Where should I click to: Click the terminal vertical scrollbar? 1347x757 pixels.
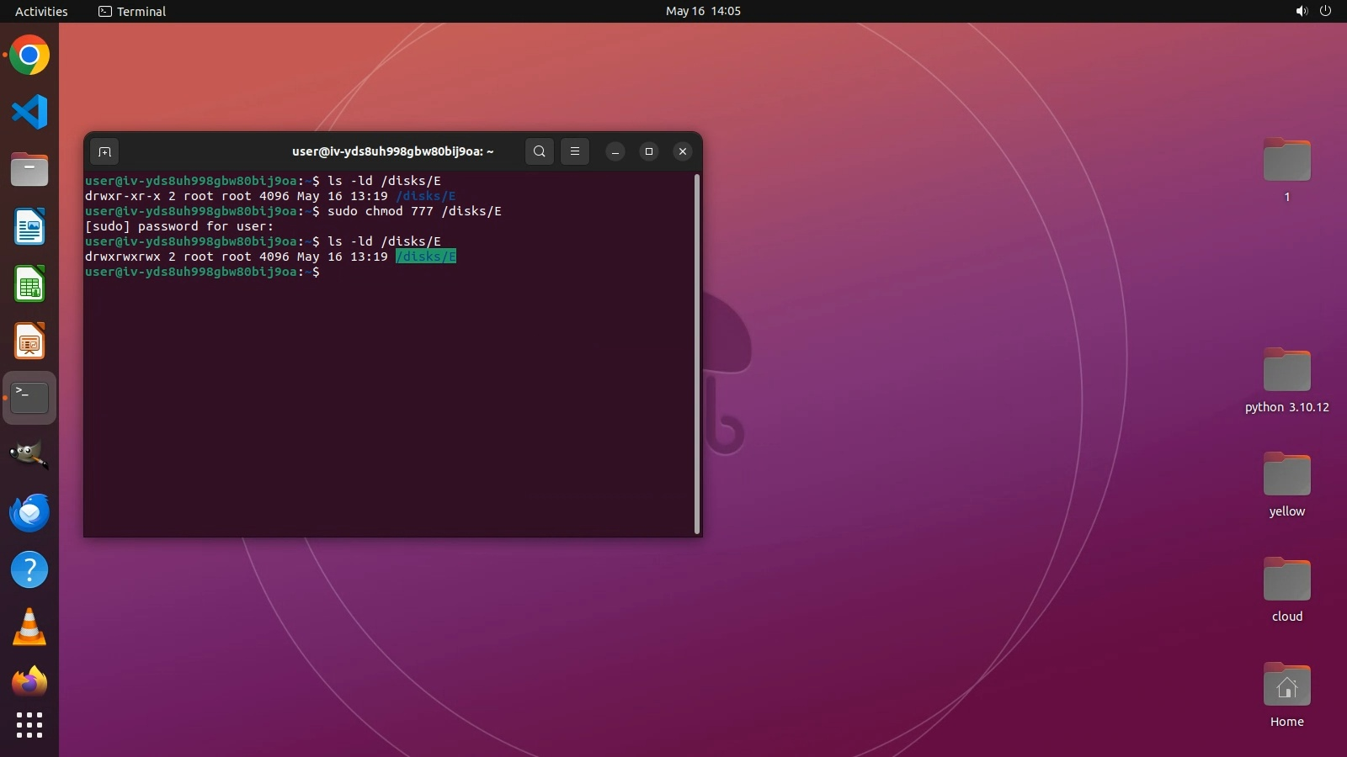697,353
